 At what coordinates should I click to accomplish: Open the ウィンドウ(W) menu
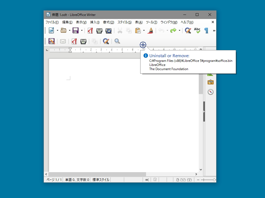(169, 22)
